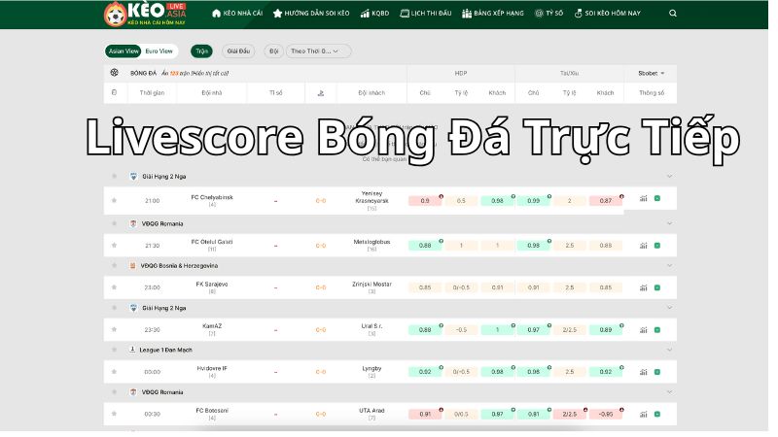Select handicap home odds 0.88 for FC Otelul Galati

pos(425,246)
